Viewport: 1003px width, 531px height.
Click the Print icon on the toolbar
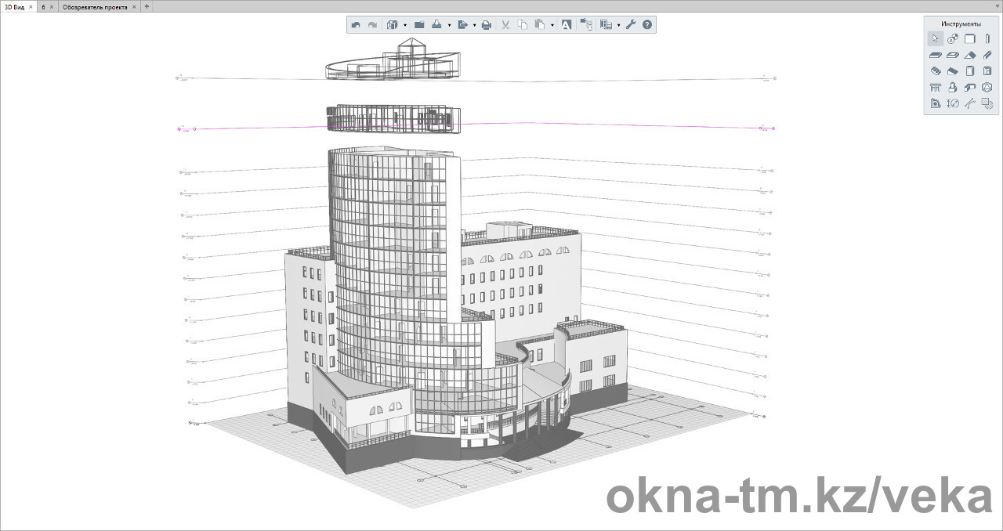(487, 24)
